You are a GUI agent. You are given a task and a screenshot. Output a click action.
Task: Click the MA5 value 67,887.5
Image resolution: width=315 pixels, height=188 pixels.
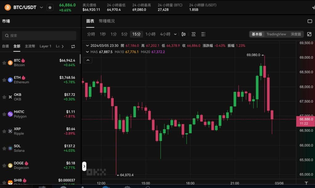pyautogui.click(x=106, y=52)
